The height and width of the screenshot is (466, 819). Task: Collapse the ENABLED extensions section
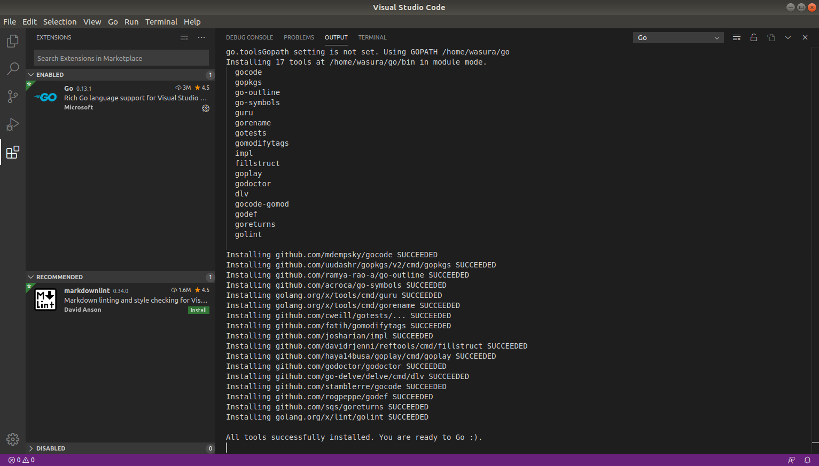[x=31, y=75]
